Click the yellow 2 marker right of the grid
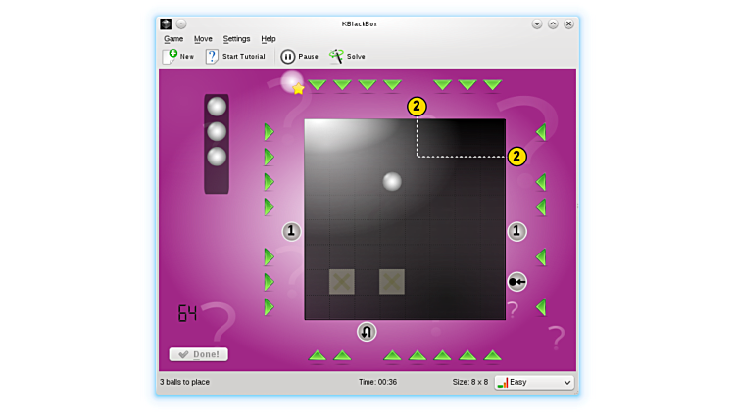 [x=516, y=157]
